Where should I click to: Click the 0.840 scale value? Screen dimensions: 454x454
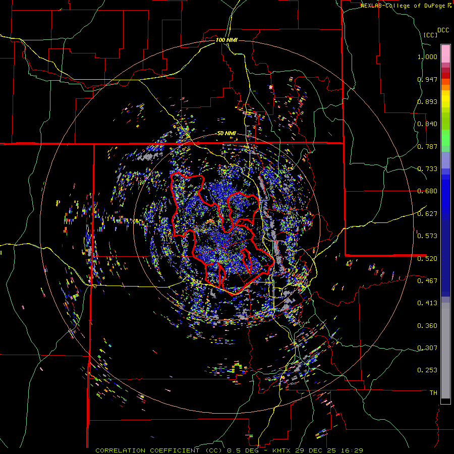427,124
